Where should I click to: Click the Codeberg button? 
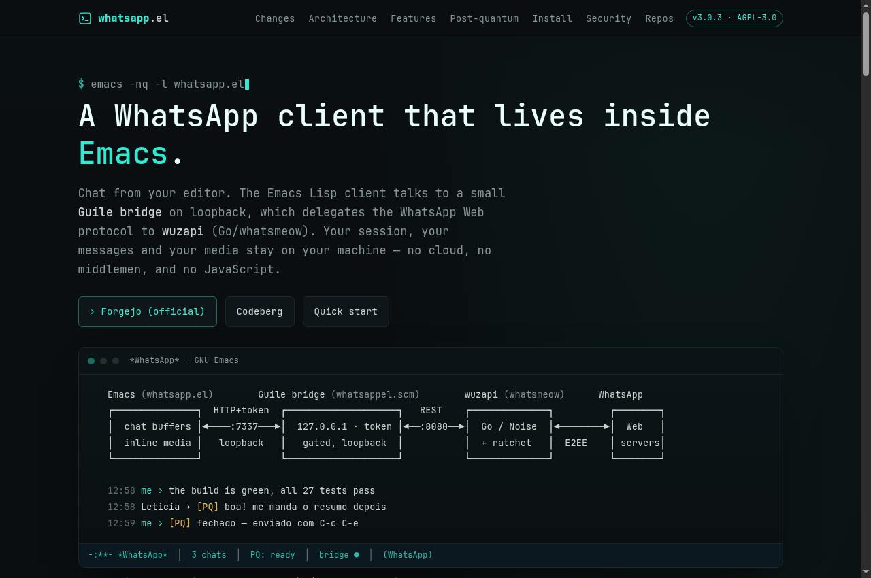pyautogui.click(x=259, y=311)
